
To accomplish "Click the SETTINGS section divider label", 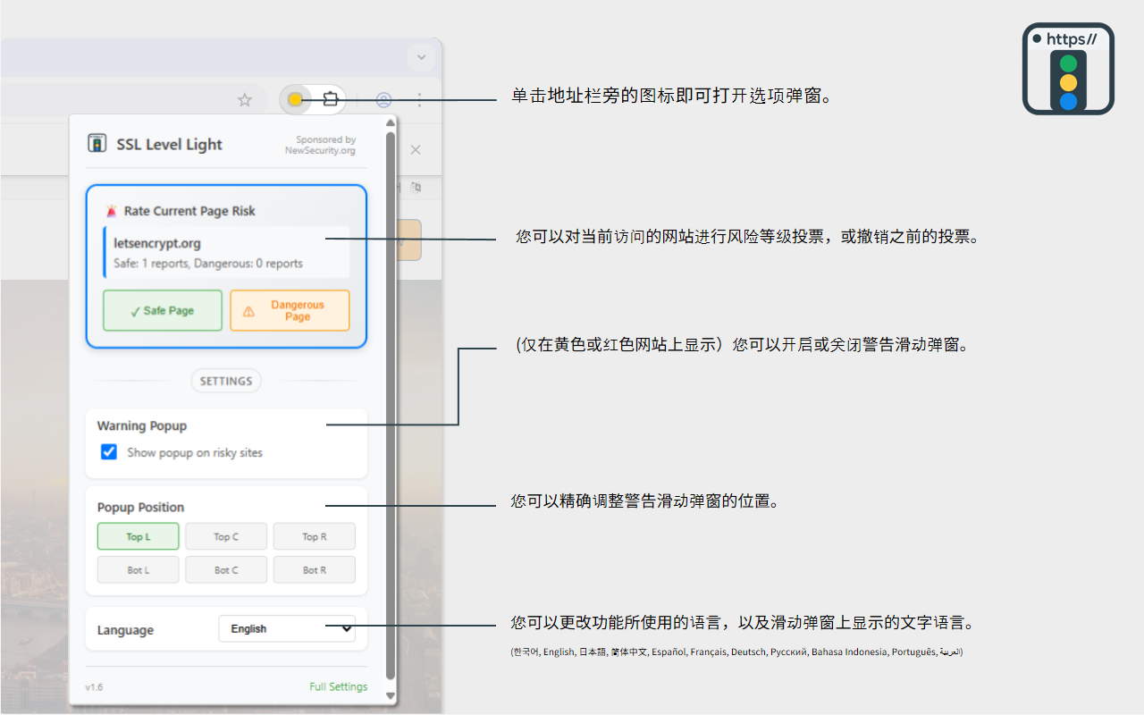I will click(225, 380).
